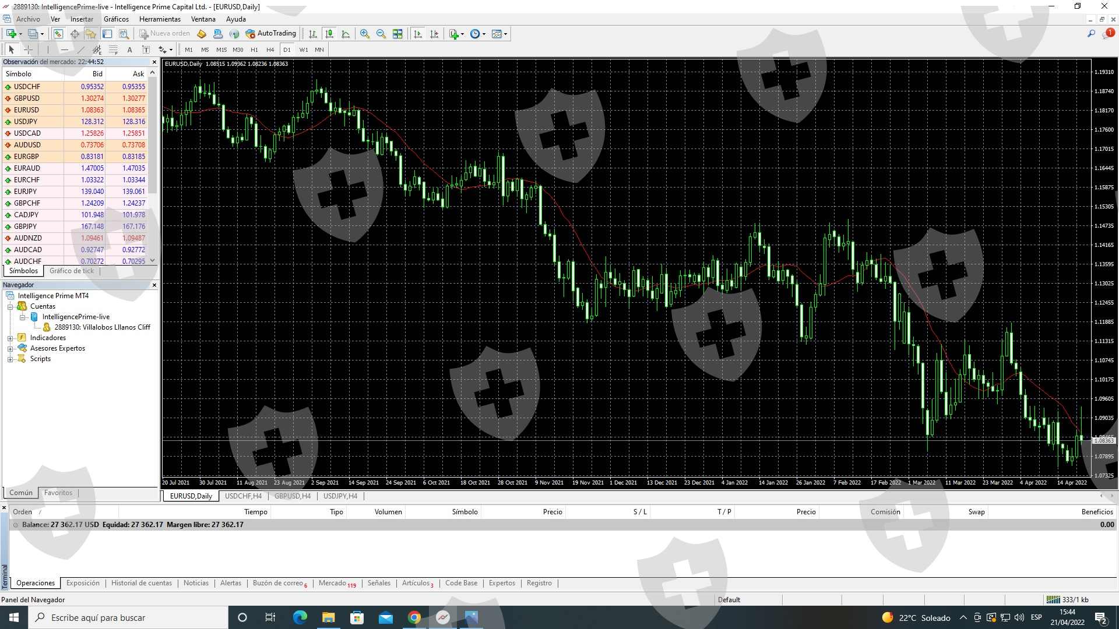Viewport: 1119px width, 629px height.
Task: Expand the Asesores Expertos tree node
Action: click(x=10, y=348)
